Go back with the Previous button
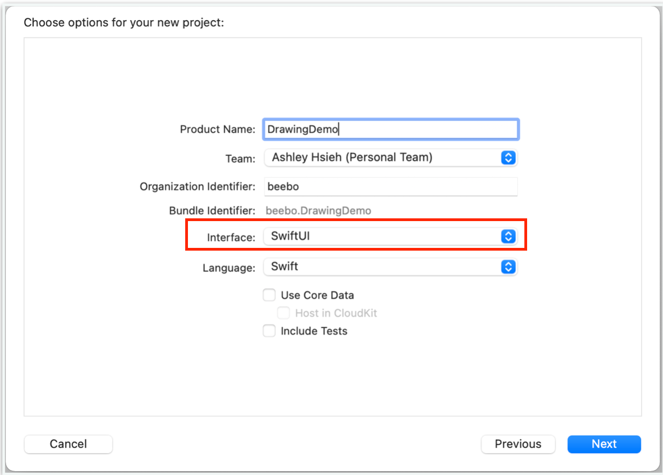 pos(518,444)
